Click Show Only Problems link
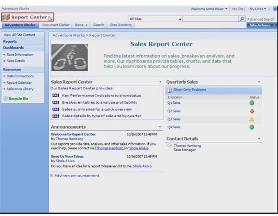This screenshot has height=216, width=278. tap(190, 90)
